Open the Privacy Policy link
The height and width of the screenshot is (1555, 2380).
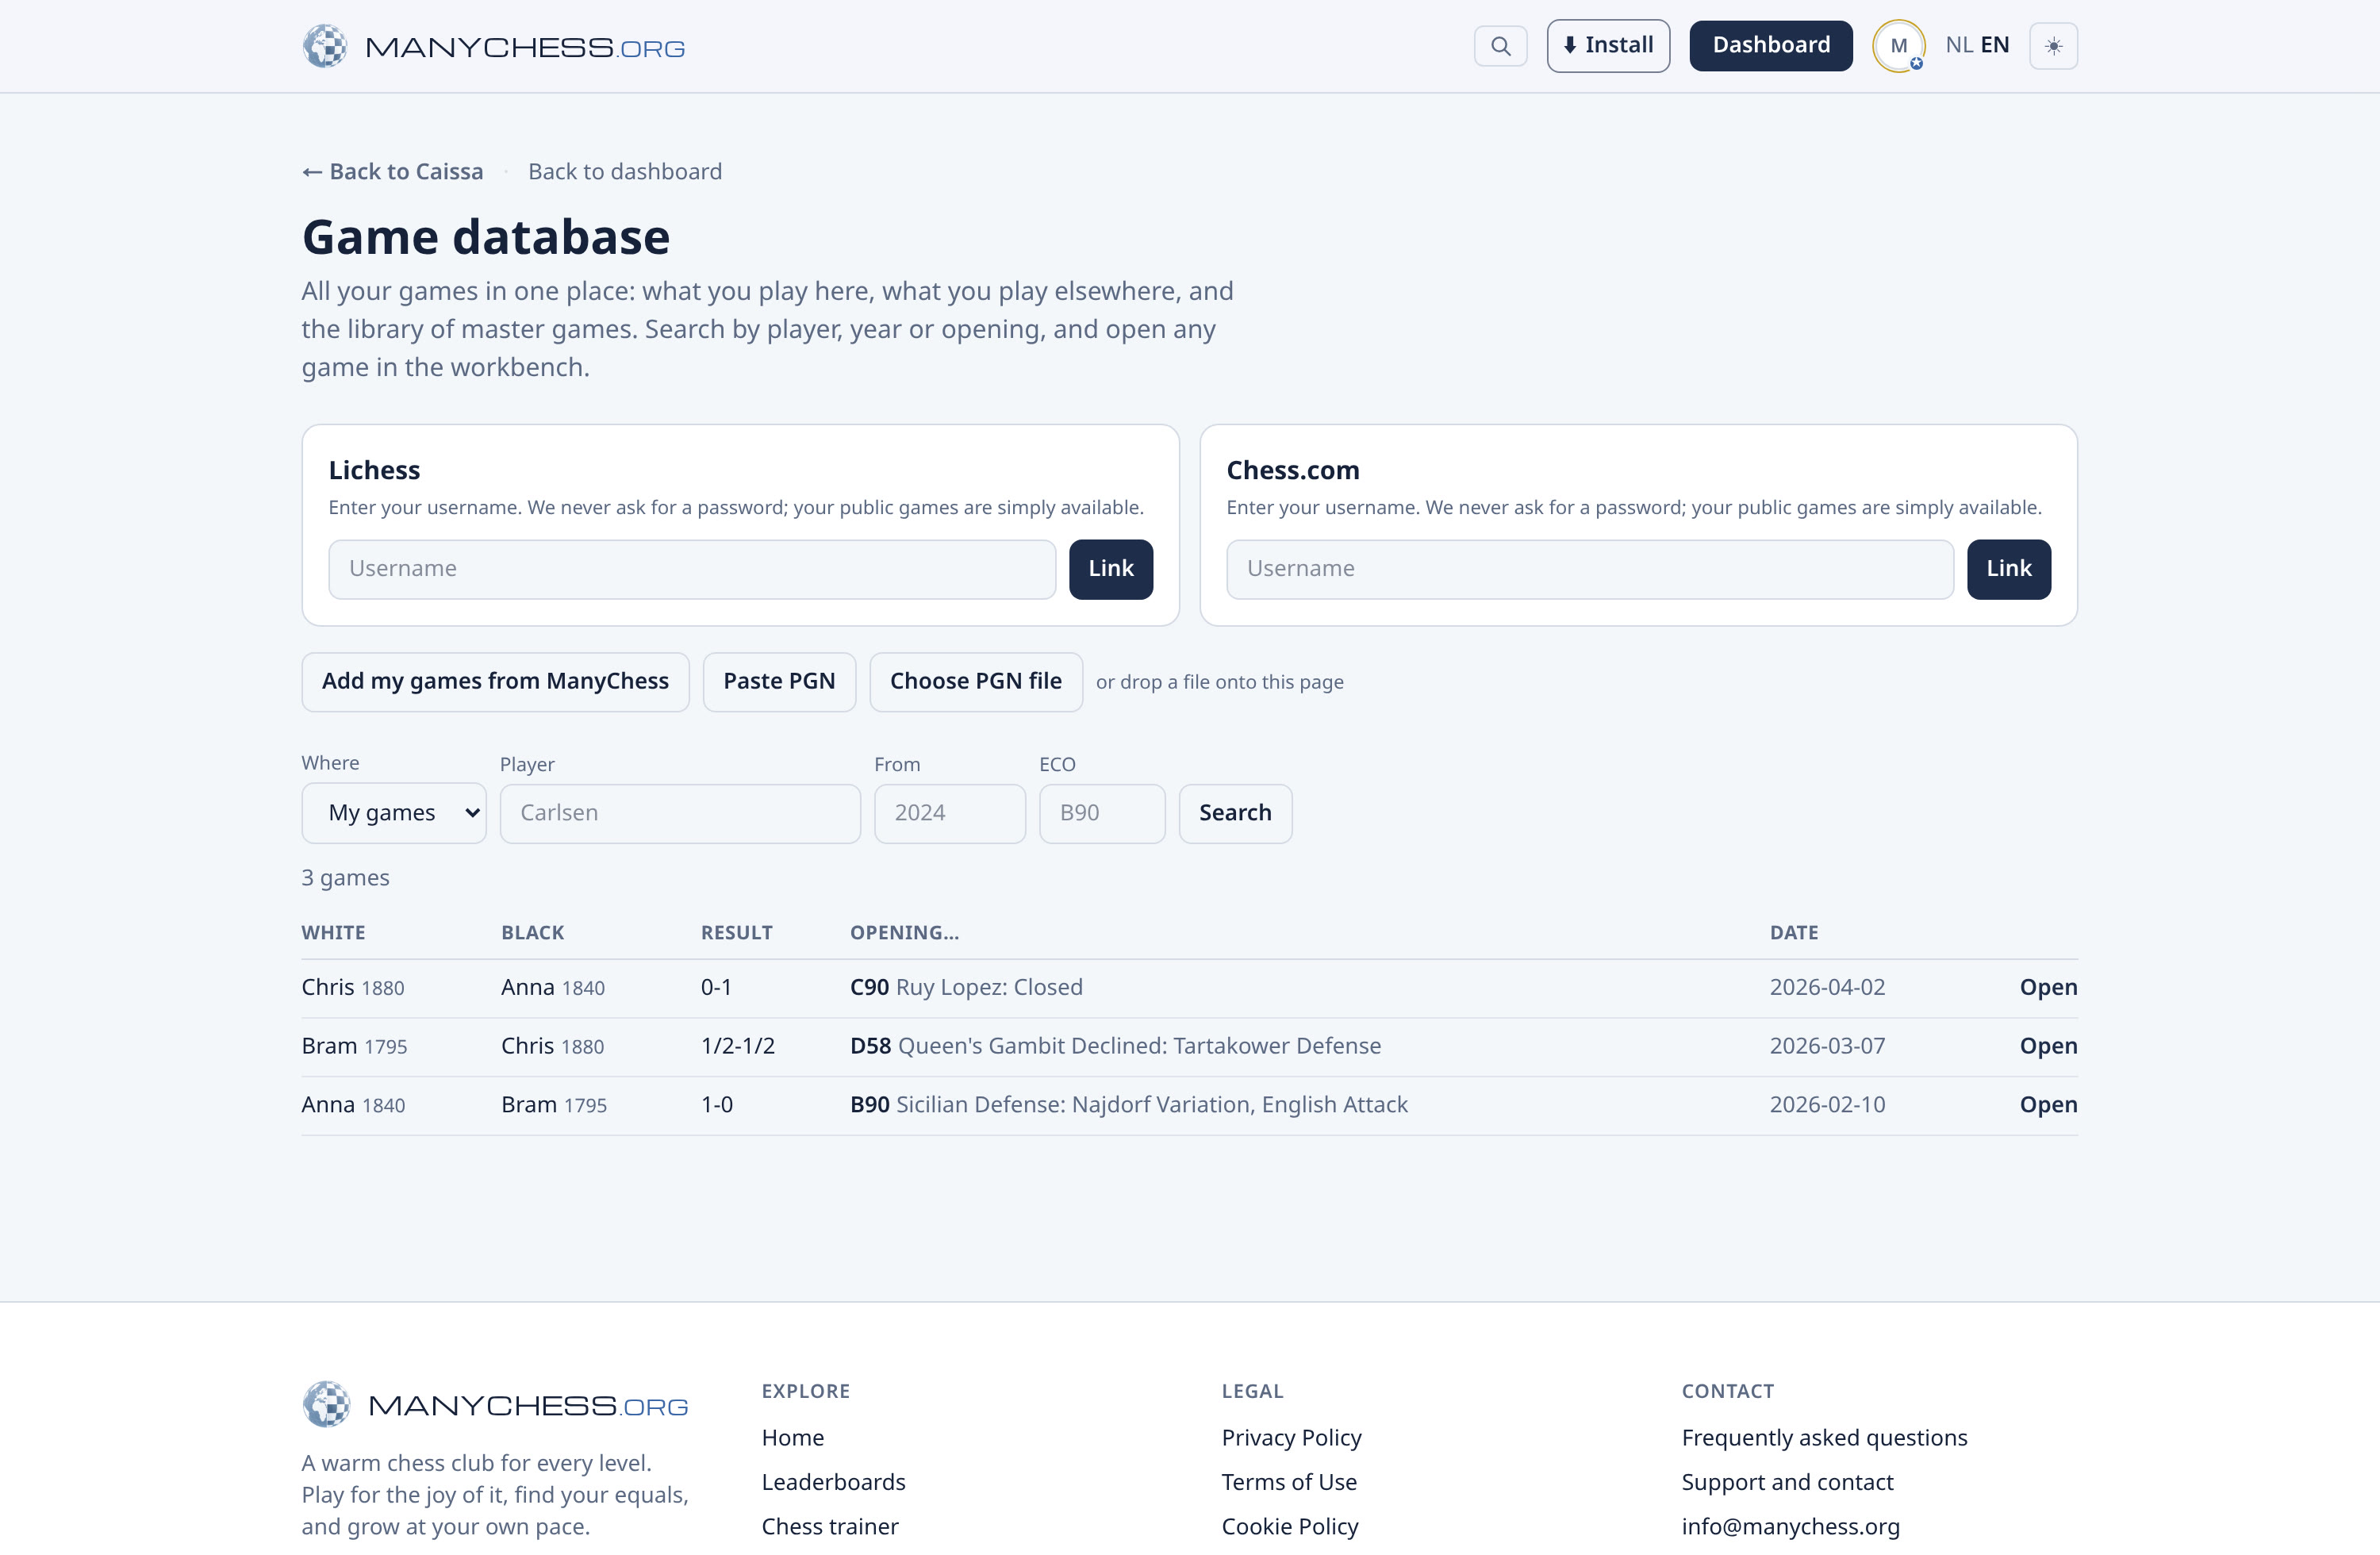[1291, 1438]
